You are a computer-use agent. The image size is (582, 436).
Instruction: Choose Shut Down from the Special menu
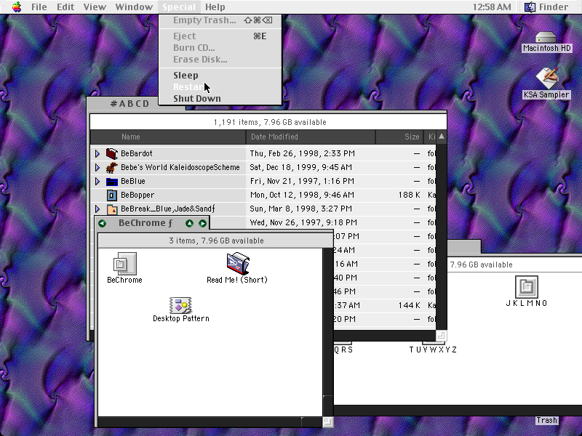tap(220, 99)
